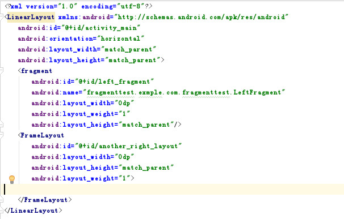Click the "@+id/left_fragment" id value
This screenshot has width=344, height=219.
tap(114, 81)
